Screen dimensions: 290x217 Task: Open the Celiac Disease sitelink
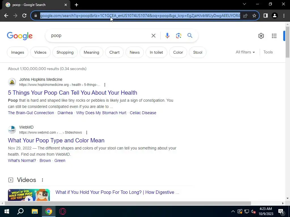click(x=143, y=113)
